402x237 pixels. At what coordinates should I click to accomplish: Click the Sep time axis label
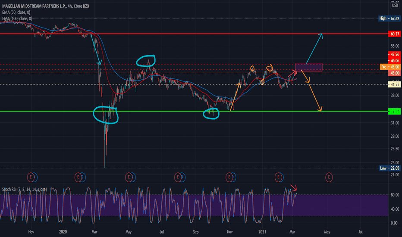[x=196, y=232]
